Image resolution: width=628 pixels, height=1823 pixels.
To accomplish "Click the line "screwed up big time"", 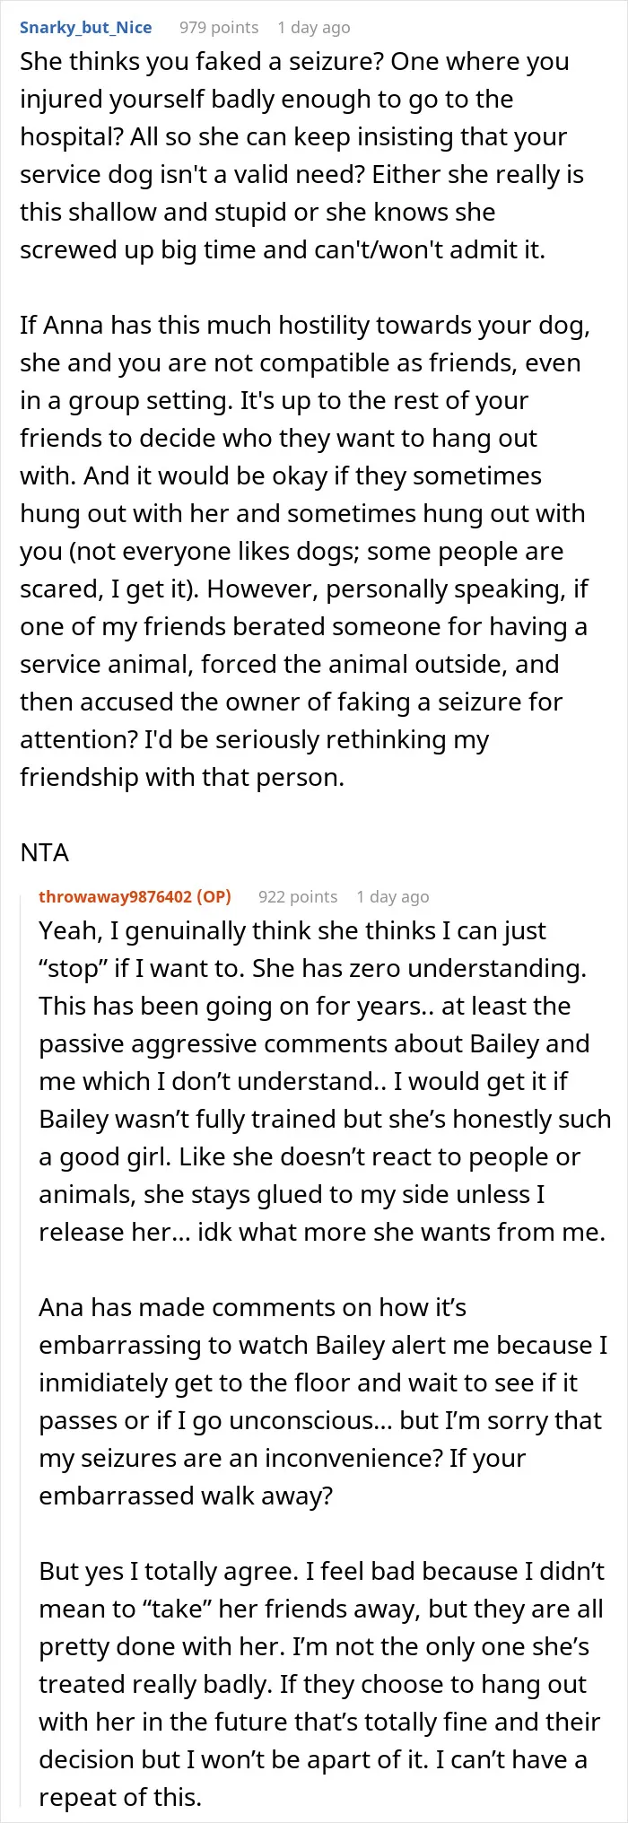I will (283, 249).
